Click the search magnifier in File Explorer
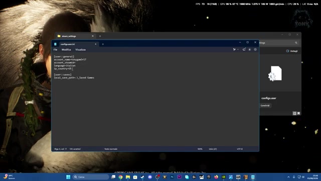The image size is (321, 181). [296, 43]
